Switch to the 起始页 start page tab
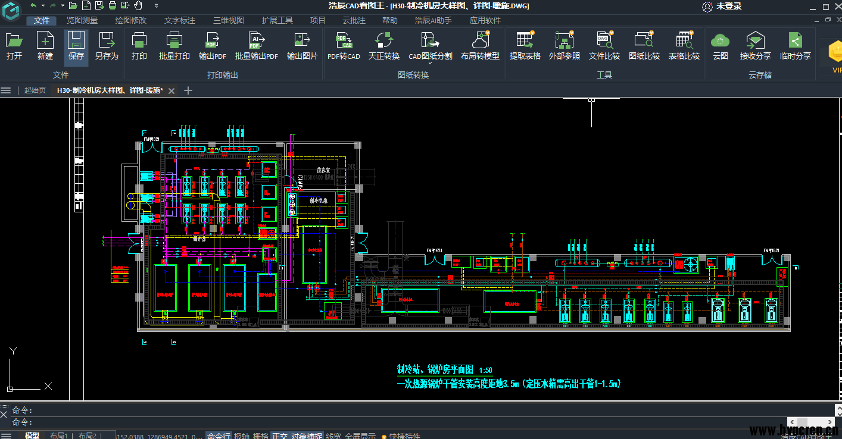 [x=35, y=90]
